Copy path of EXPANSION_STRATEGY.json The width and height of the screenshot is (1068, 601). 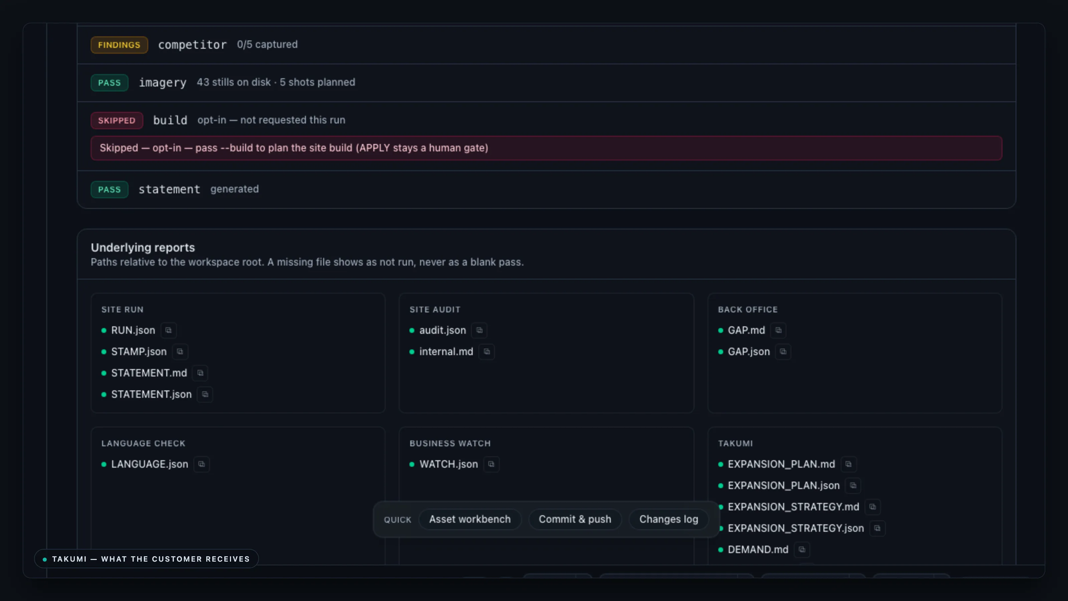coord(877,528)
